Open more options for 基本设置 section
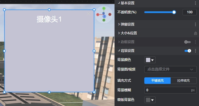The width and height of the screenshot is (199, 106). [195, 3]
